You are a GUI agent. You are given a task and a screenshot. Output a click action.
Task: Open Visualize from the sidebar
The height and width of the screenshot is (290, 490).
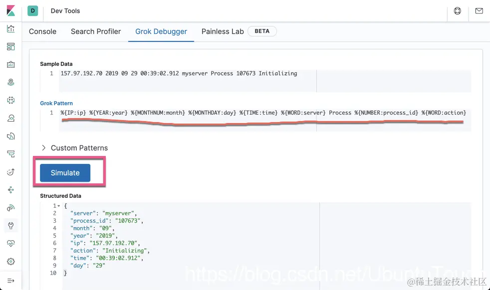click(10, 29)
